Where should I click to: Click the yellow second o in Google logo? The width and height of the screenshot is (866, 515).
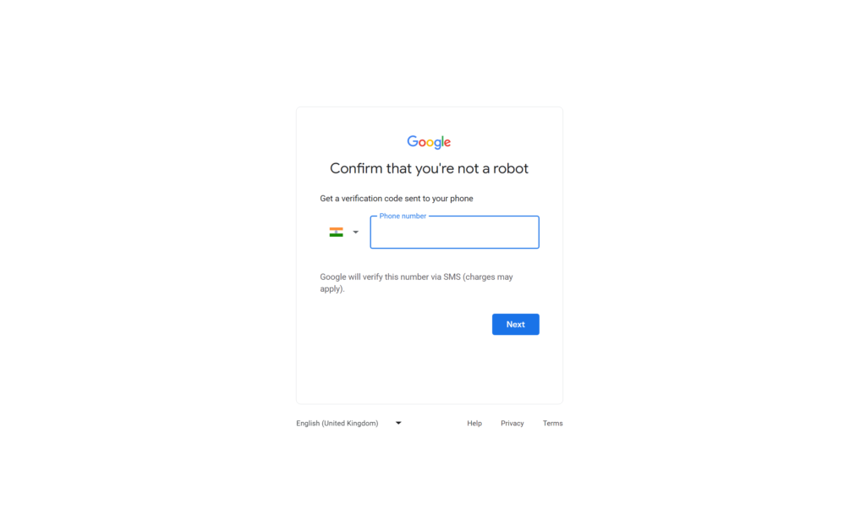coord(430,143)
